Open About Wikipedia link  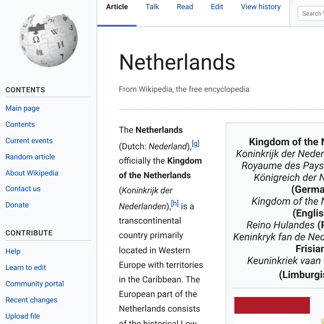pyautogui.click(x=32, y=173)
